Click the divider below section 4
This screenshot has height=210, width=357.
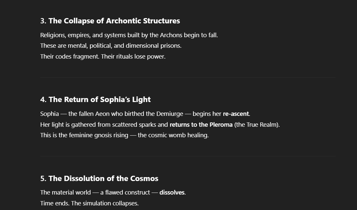188,156
